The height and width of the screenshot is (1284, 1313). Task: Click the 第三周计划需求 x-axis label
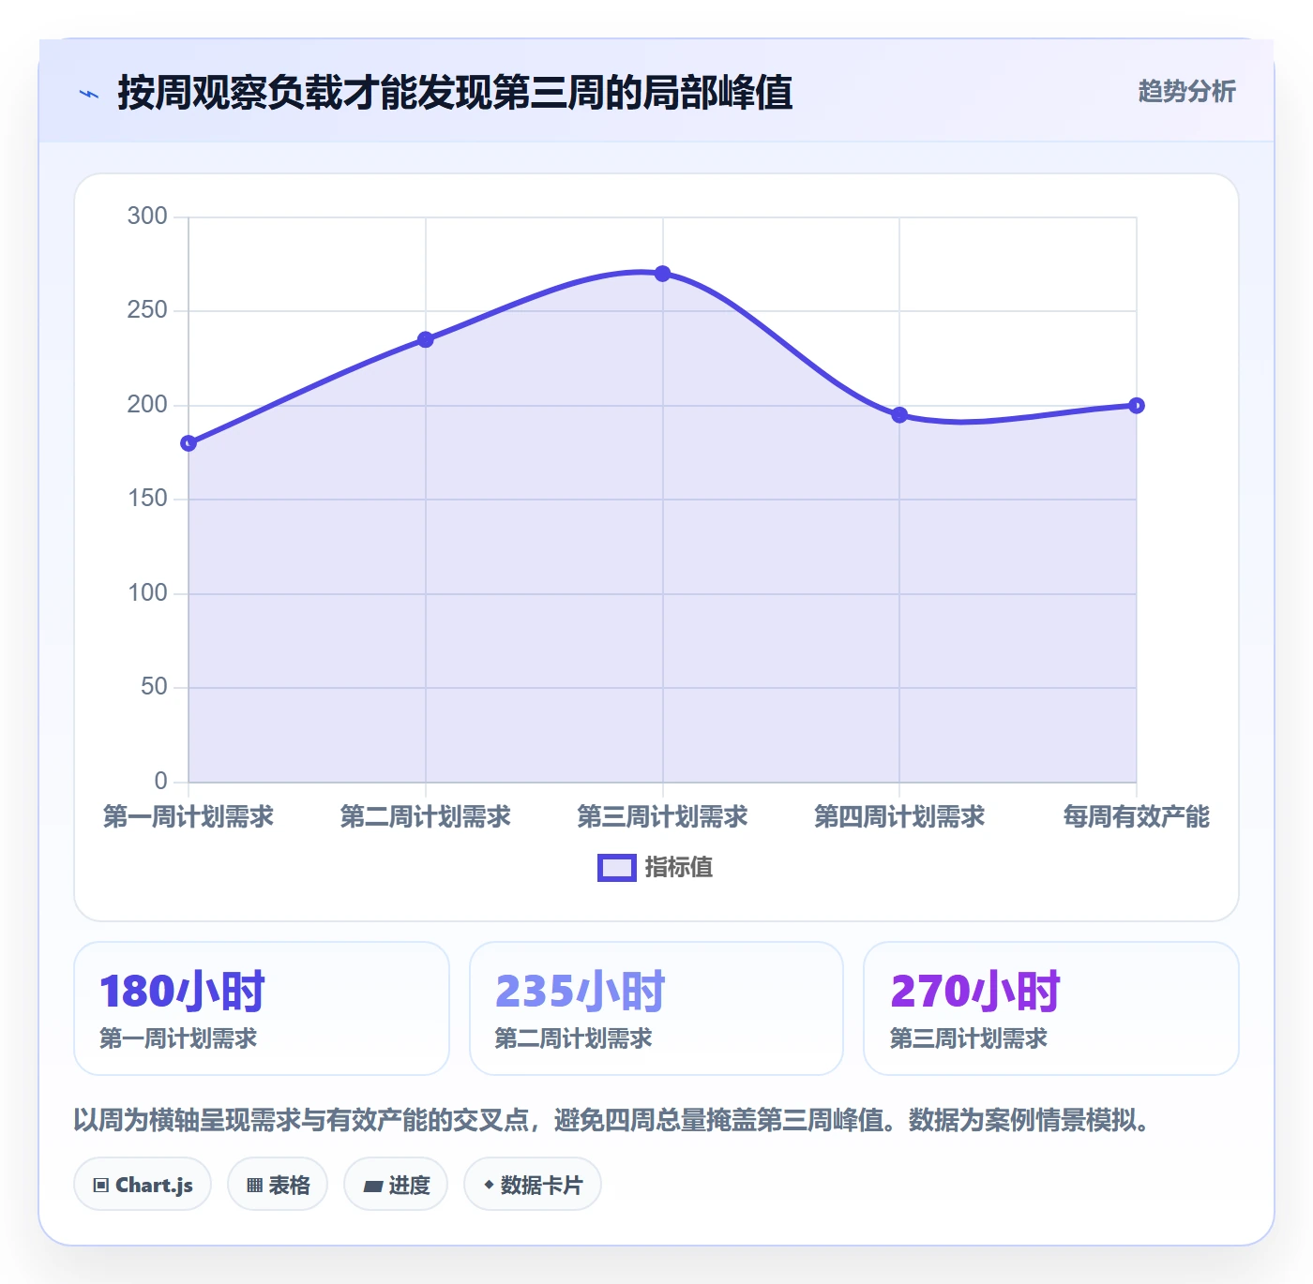tap(662, 816)
